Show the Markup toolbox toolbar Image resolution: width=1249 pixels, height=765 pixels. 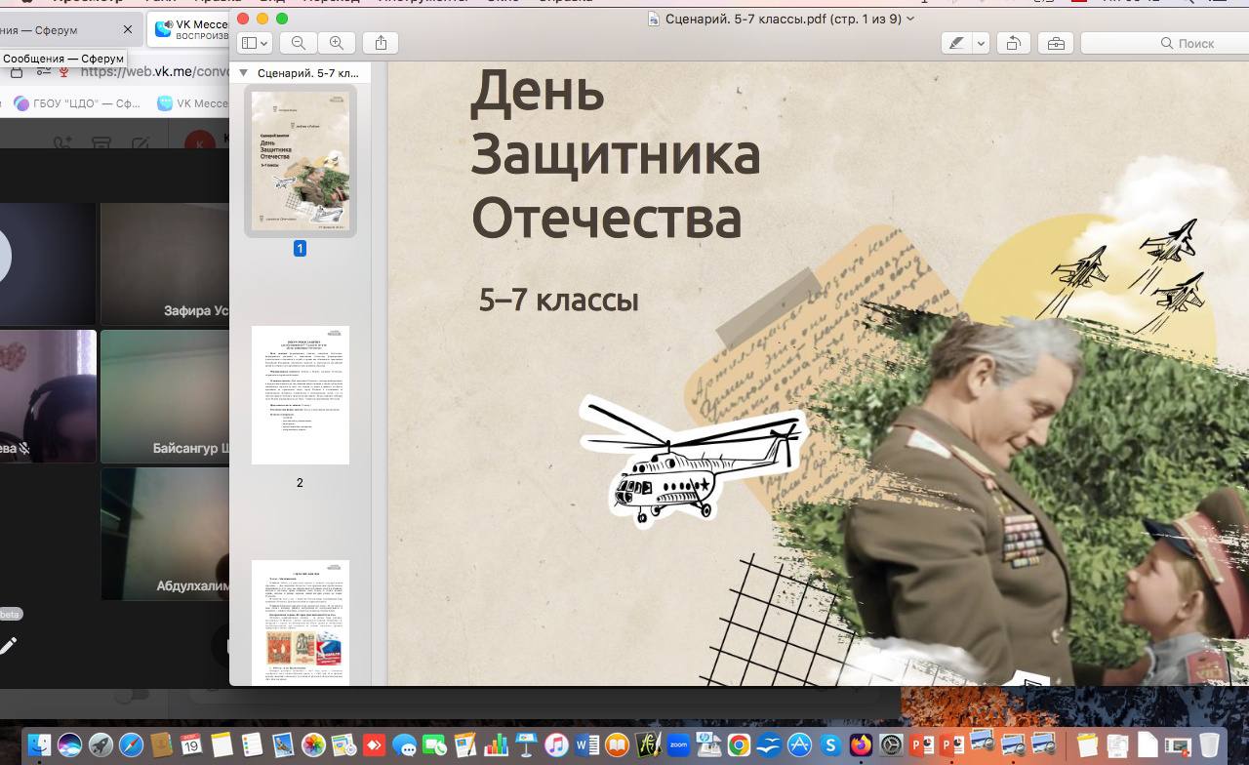point(1055,43)
